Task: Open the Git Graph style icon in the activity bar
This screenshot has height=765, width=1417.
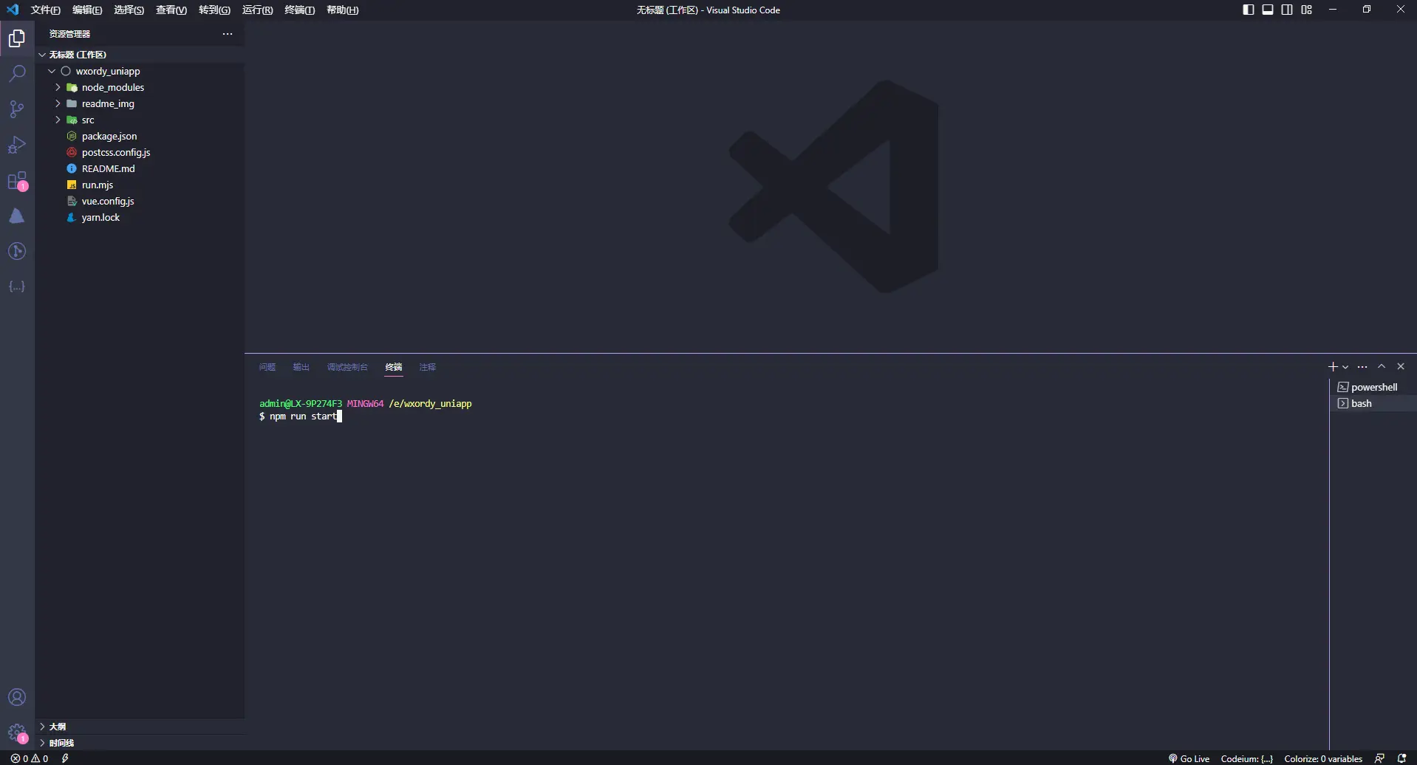Action: [x=17, y=251]
